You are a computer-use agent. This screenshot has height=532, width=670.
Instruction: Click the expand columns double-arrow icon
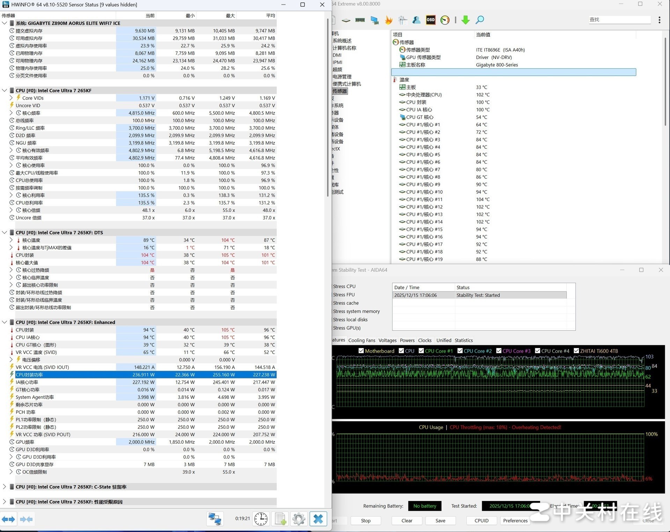click(x=8, y=519)
